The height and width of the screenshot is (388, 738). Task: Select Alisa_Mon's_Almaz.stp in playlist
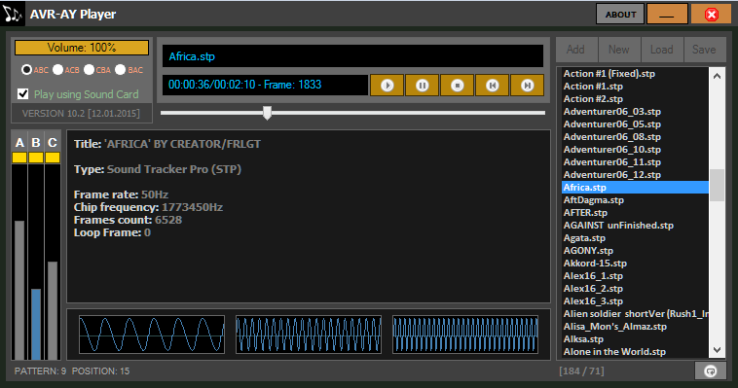pos(635,327)
